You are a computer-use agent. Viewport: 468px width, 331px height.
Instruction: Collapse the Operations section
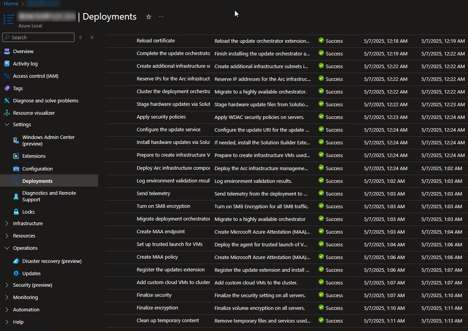point(7,248)
